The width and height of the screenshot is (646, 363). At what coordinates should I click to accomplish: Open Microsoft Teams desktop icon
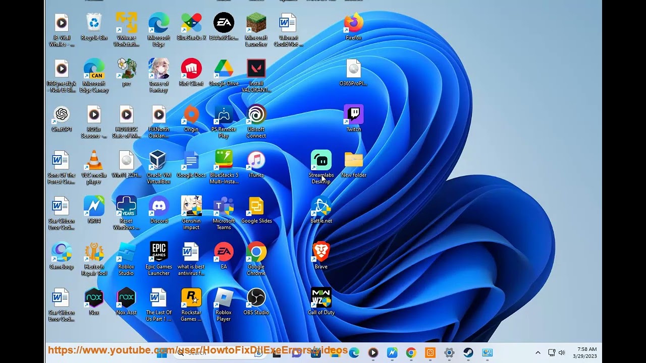pyautogui.click(x=224, y=214)
